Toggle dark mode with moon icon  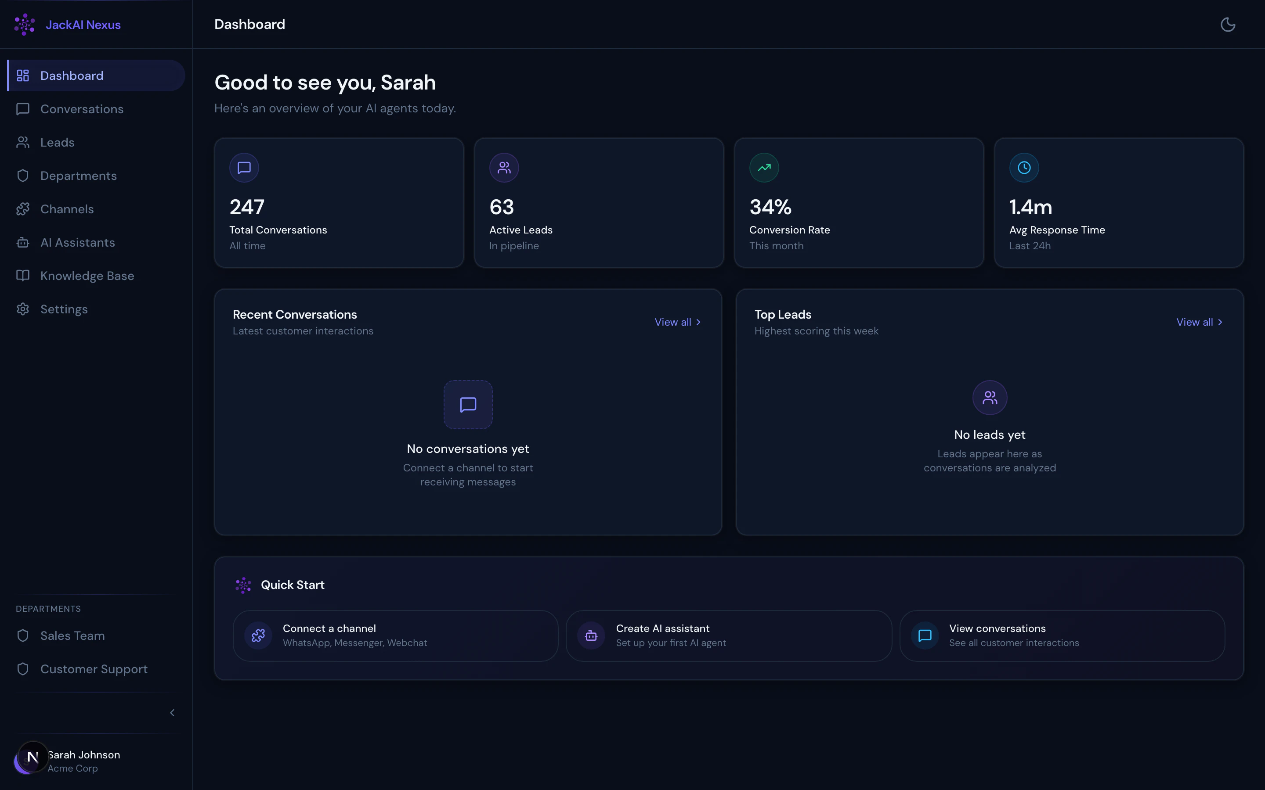click(x=1227, y=25)
